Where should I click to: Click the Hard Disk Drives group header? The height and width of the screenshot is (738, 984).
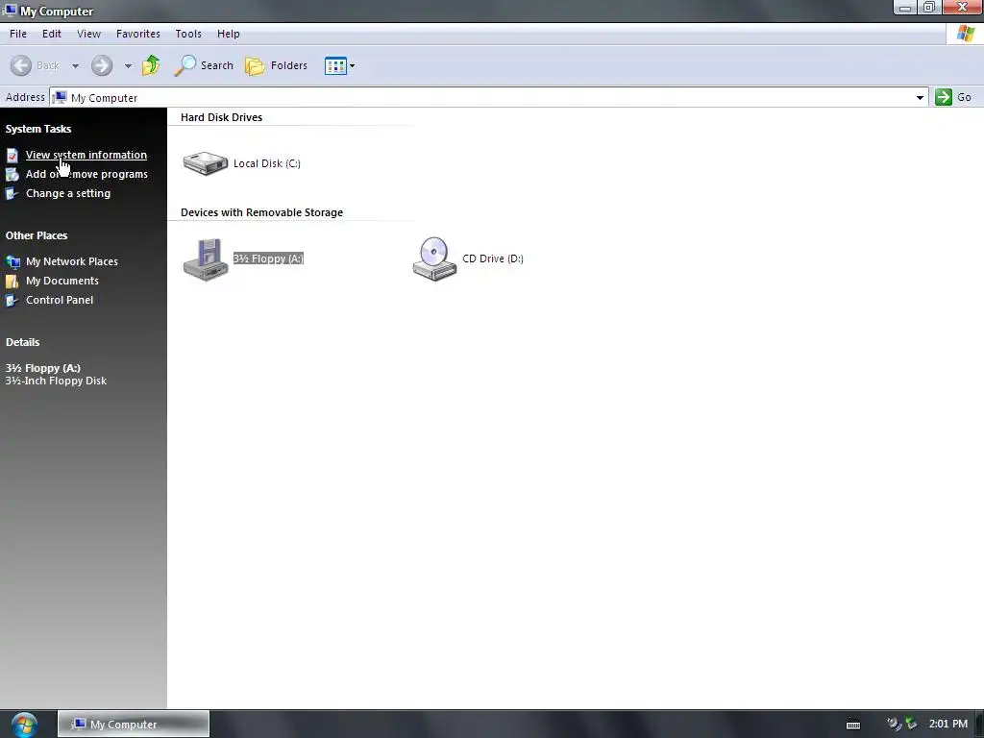(x=222, y=117)
